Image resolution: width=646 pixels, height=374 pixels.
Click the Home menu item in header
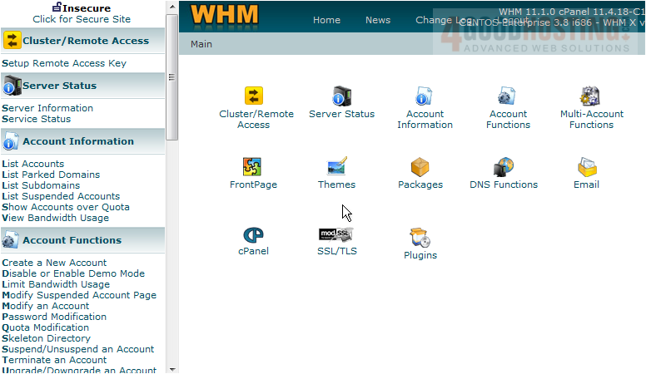pyautogui.click(x=326, y=20)
